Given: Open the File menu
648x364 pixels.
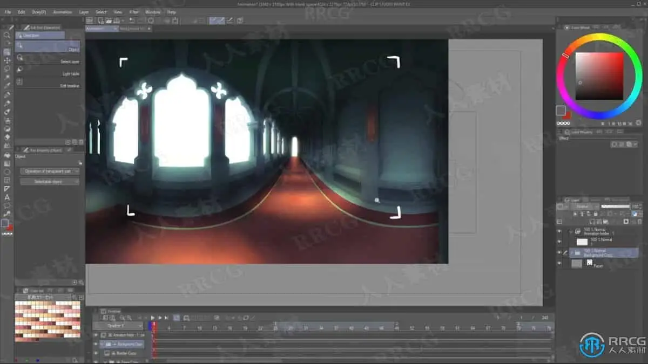Looking at the screenshot, I should coord(8,11).
